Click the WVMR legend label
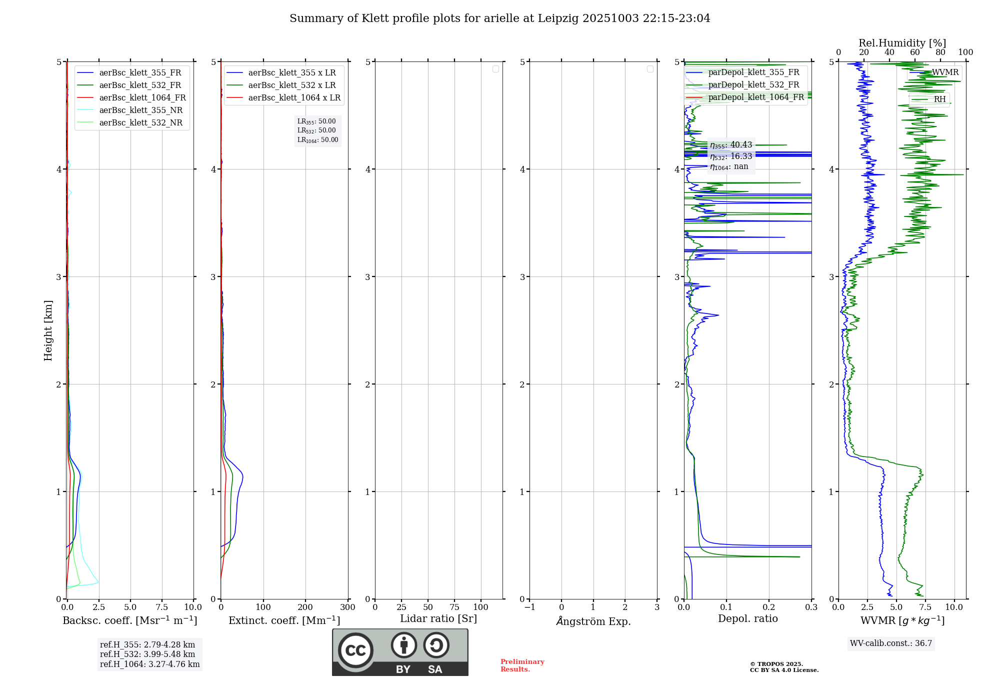 click(x=945, y=72)
